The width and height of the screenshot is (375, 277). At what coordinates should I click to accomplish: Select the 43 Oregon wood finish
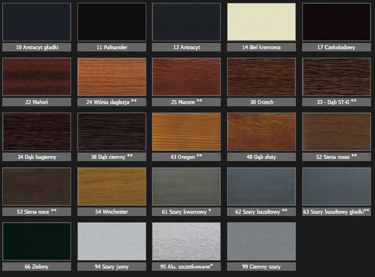click(186, 132)
